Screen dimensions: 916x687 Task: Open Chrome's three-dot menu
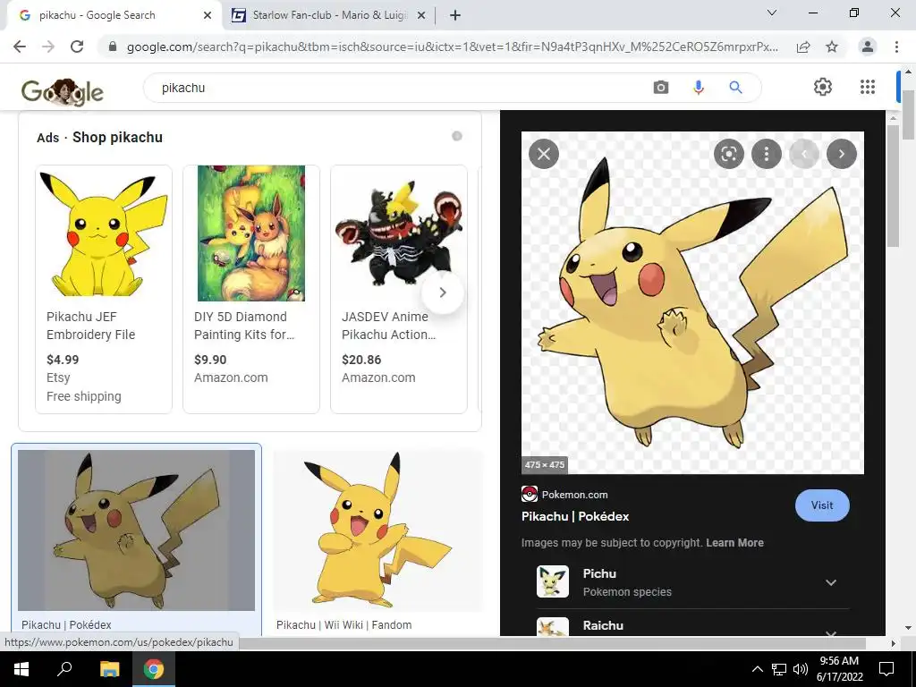point(896,47)
